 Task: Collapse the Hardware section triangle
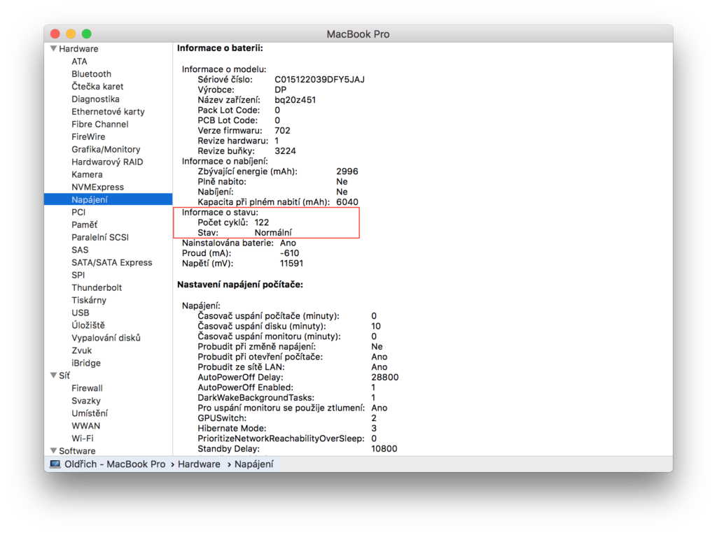tap(53, 48)
